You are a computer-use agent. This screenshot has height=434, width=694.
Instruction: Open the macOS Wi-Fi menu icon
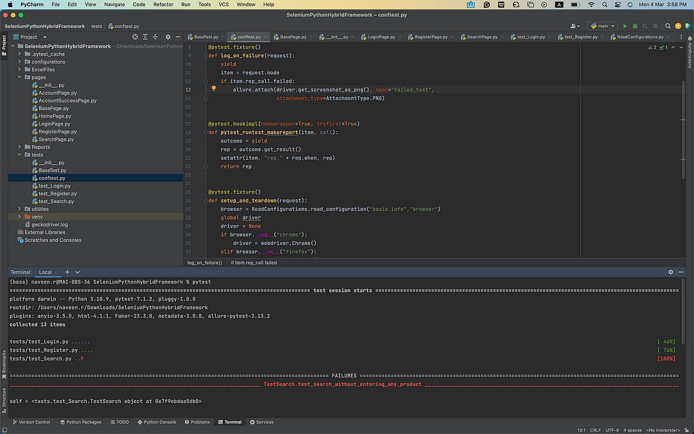coord(590,4)
